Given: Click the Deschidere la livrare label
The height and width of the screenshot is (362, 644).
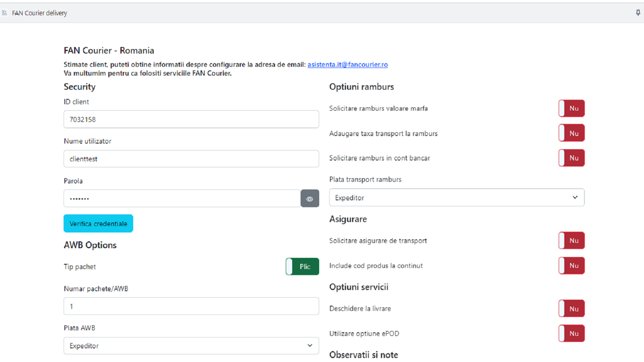Looking at the screenshot, I should [360, 309].
